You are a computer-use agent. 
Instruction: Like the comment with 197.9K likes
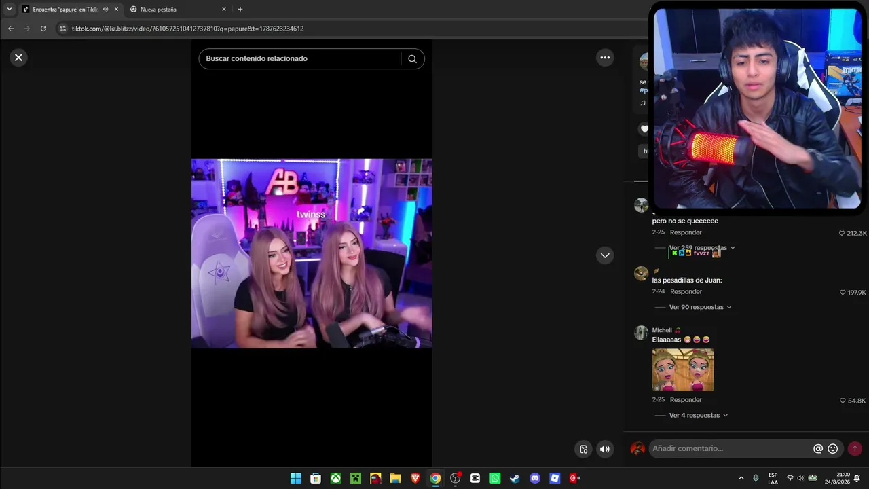tap(843, 293)
